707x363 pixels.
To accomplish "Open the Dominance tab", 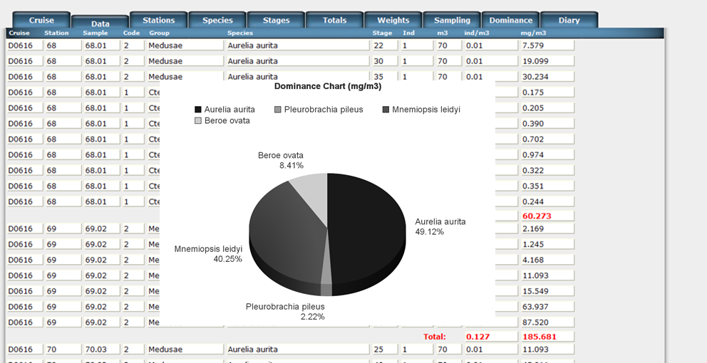I will 510,20.
